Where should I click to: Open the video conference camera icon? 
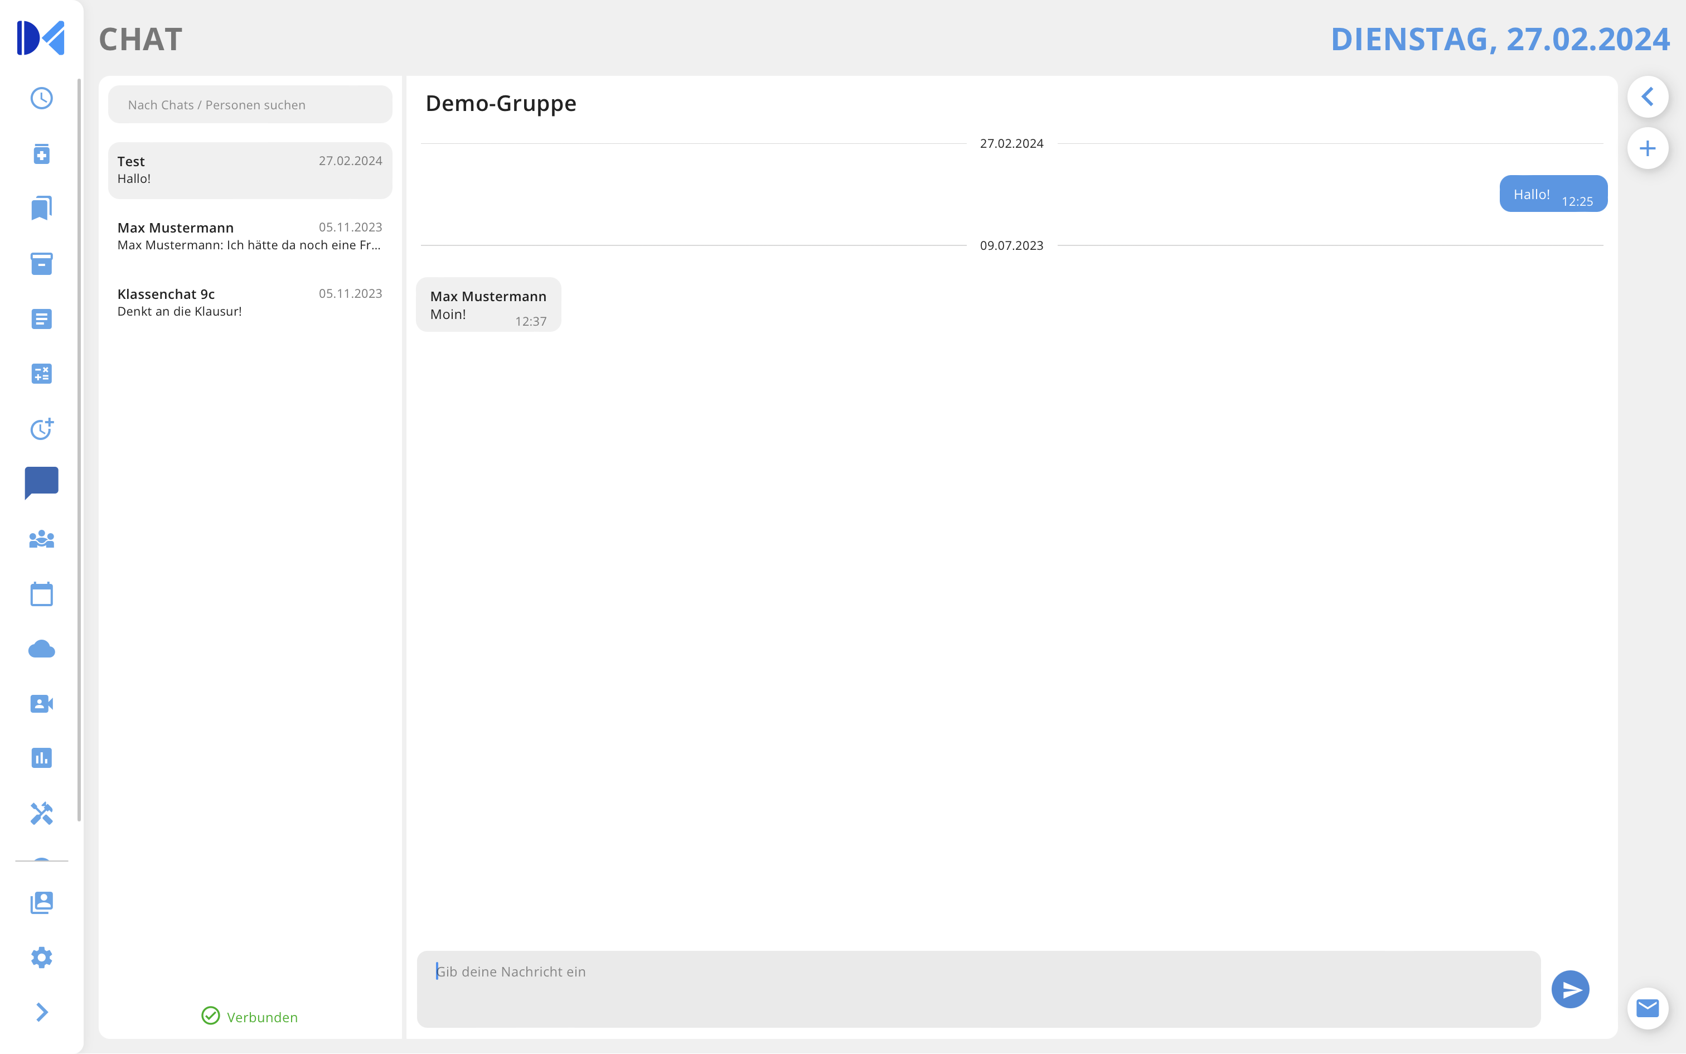click(42, 703)
